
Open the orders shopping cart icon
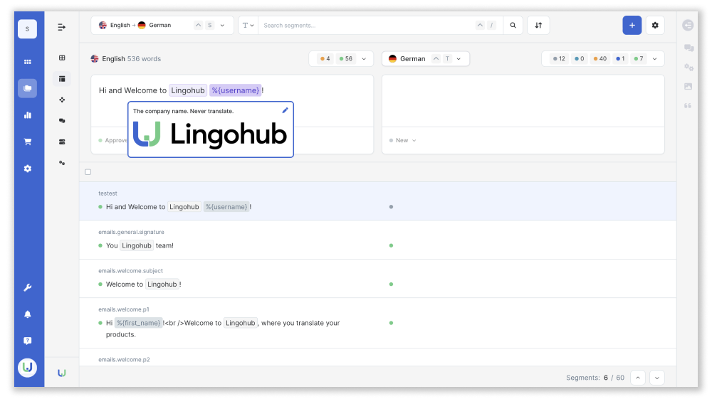27,142
